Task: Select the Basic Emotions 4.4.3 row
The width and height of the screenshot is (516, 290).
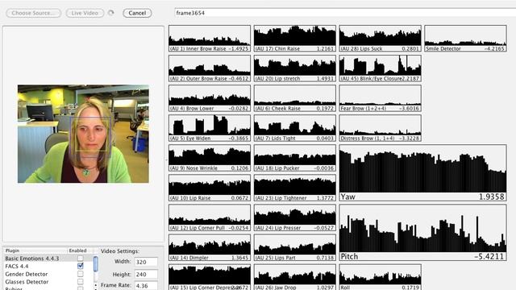Action: [48, 259]
